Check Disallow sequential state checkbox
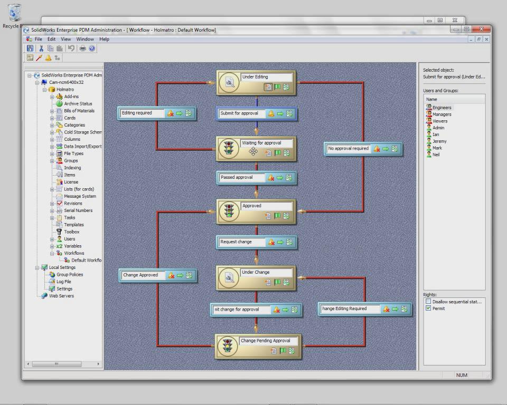The width and height of the screenshot is (507, 405). tap(428, 301)
